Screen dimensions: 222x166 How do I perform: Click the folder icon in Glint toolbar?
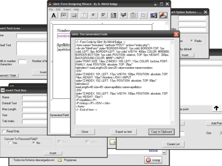click(x=143, y=15)
